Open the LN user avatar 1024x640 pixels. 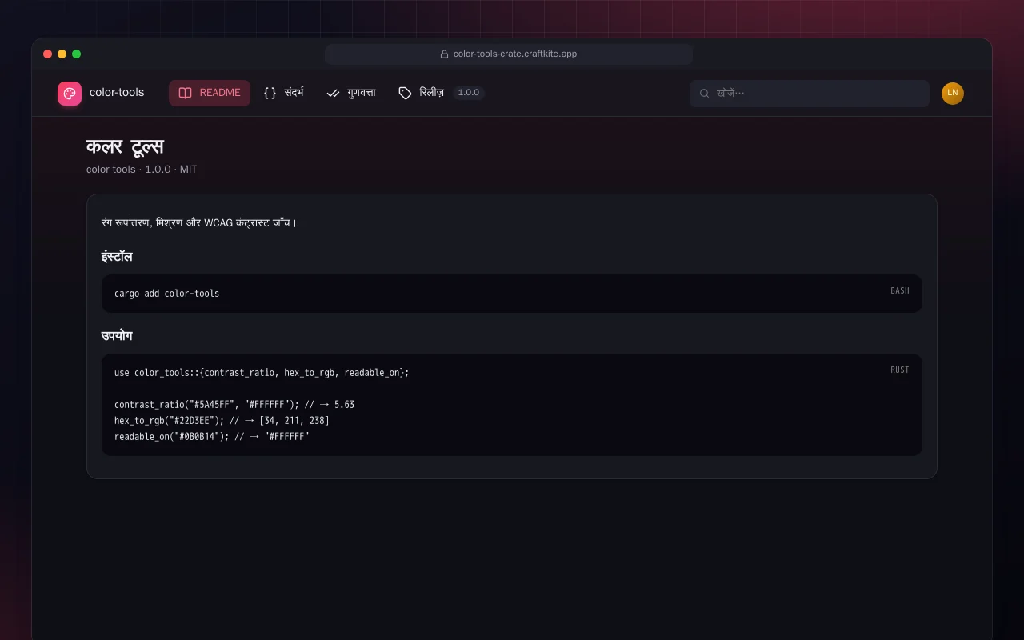pos(953,94)
